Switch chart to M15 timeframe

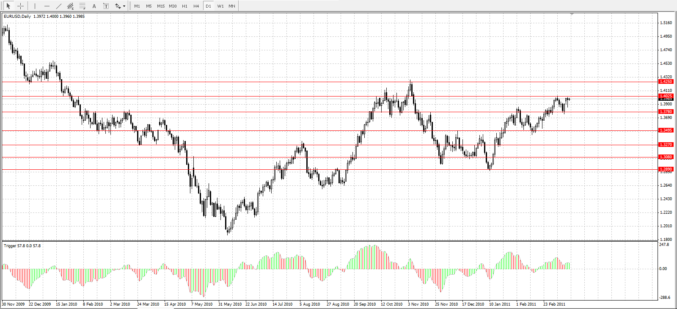(161, 6)
